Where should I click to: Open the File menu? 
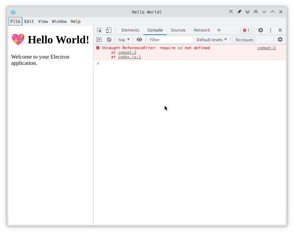click(15, 21)
